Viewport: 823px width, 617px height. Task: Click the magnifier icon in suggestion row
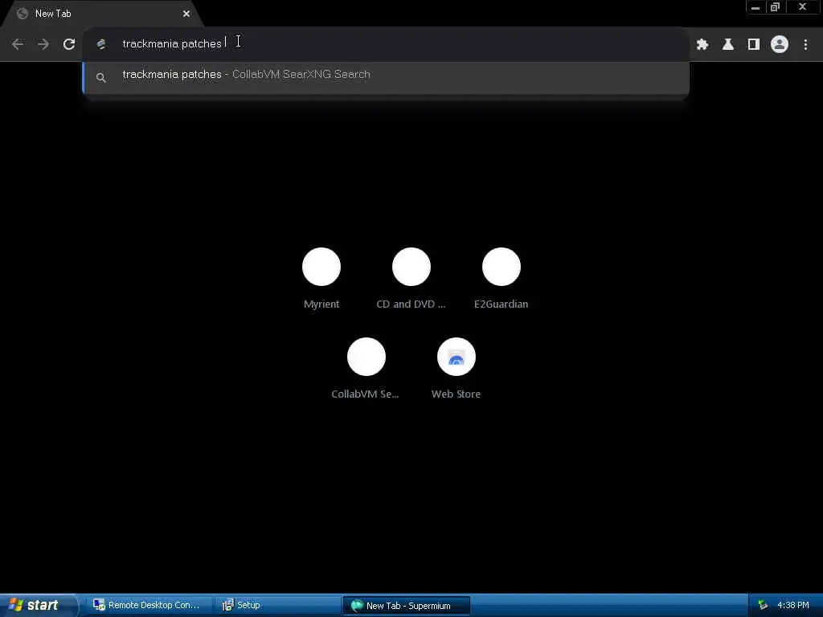(x=101, y=78)
